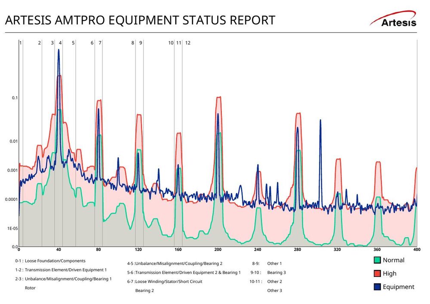
Task: Click the green Normal legend swatch
Action: pyautogui.click(x=378, y=260)
